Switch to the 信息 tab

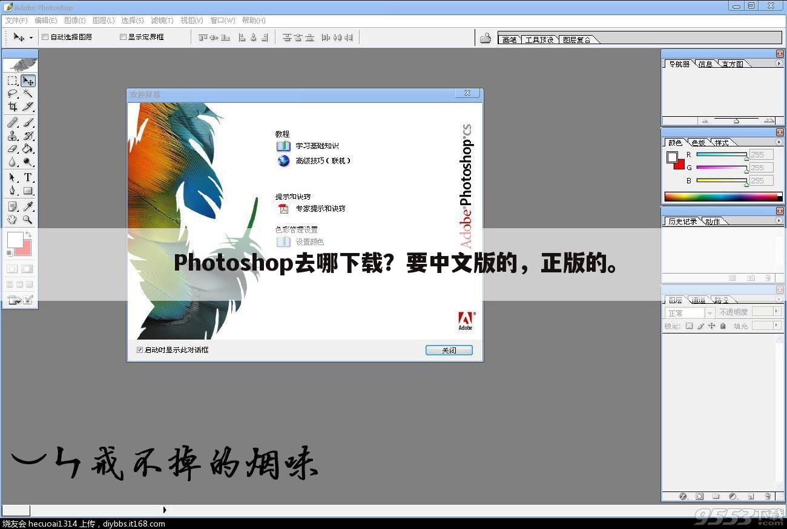(x=705, y=64)
